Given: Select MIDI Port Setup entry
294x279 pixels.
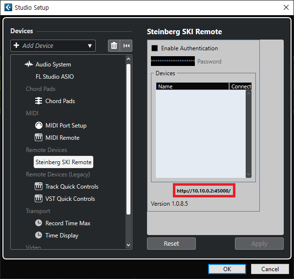Looking at the screenshot, I should pyautogui.click(x=66, y=126).
